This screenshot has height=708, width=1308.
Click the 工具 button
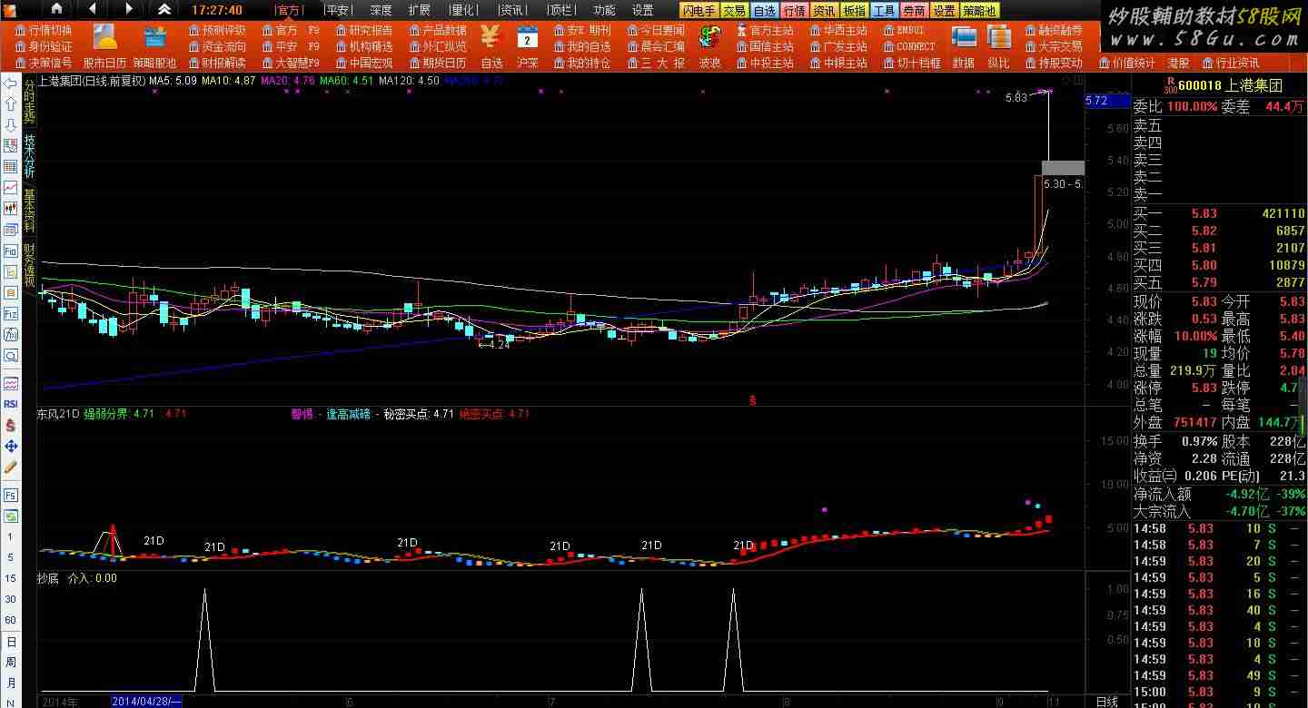coord(884,11)
